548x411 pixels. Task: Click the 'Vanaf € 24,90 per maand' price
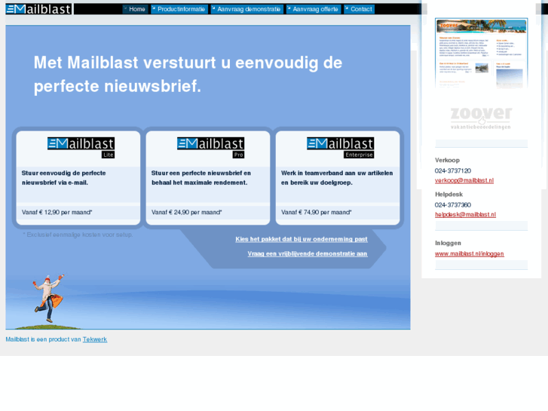click(187, 213)
